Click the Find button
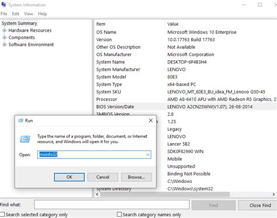 tap(214, 205)
